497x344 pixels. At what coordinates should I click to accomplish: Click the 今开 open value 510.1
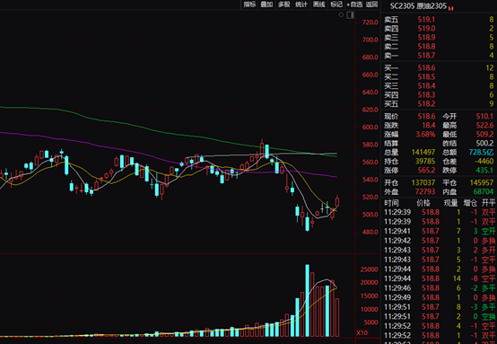(484, 117)
